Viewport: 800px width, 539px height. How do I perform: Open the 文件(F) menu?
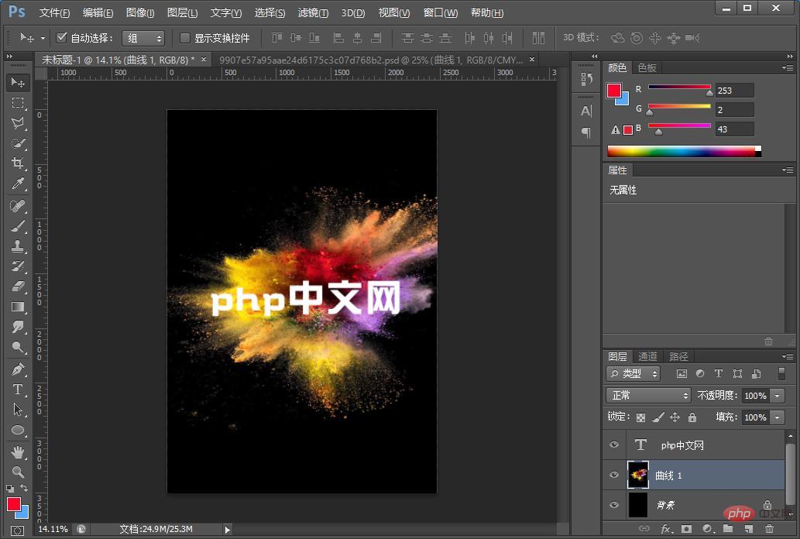pyautogui.click(x=54, y=12)
